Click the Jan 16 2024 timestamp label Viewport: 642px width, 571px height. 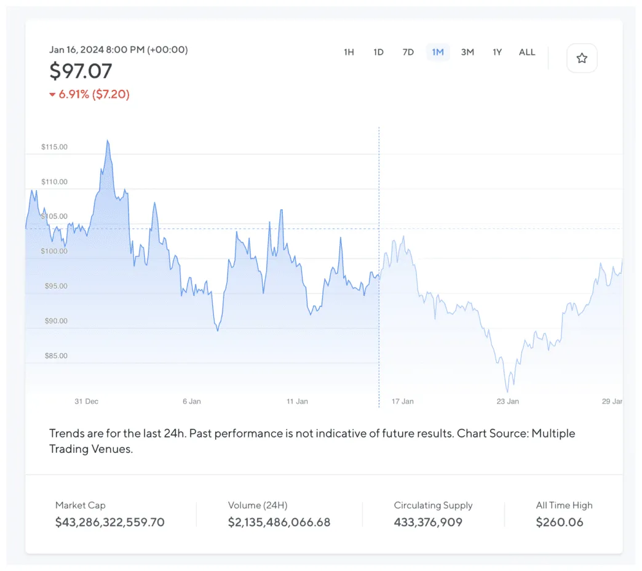click(119, 50)
